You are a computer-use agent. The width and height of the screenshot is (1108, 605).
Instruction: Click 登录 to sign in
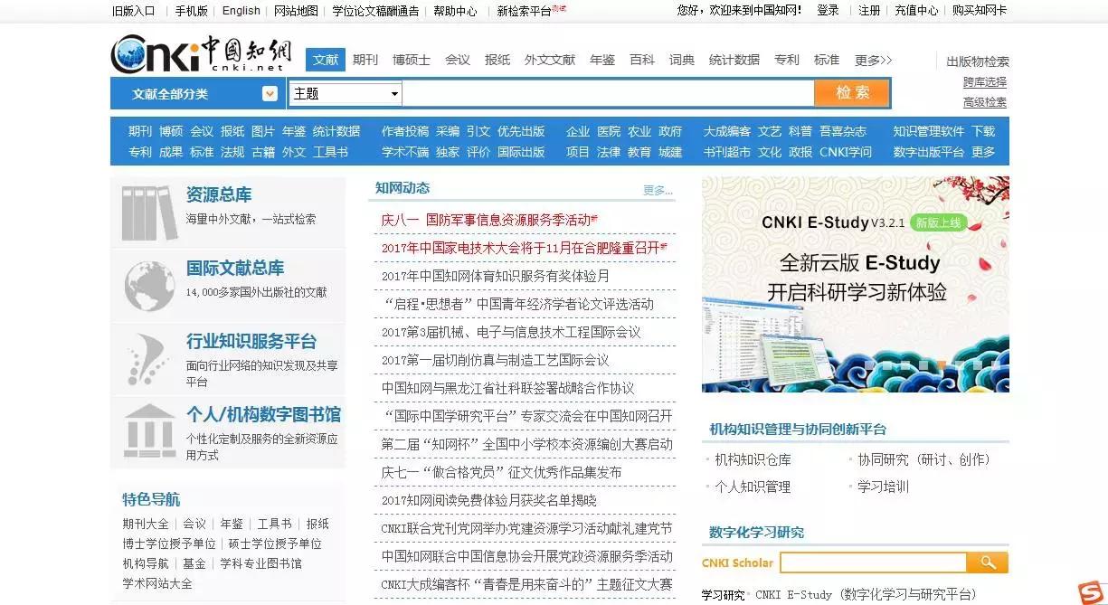(828, 11)
